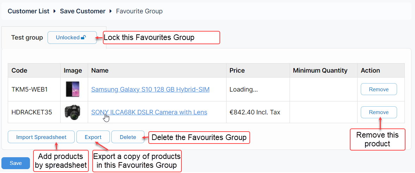The image size is (415, 173).
Task: Remove the Samsung Galaxy S10 product
Action: (x=379, y=89)
